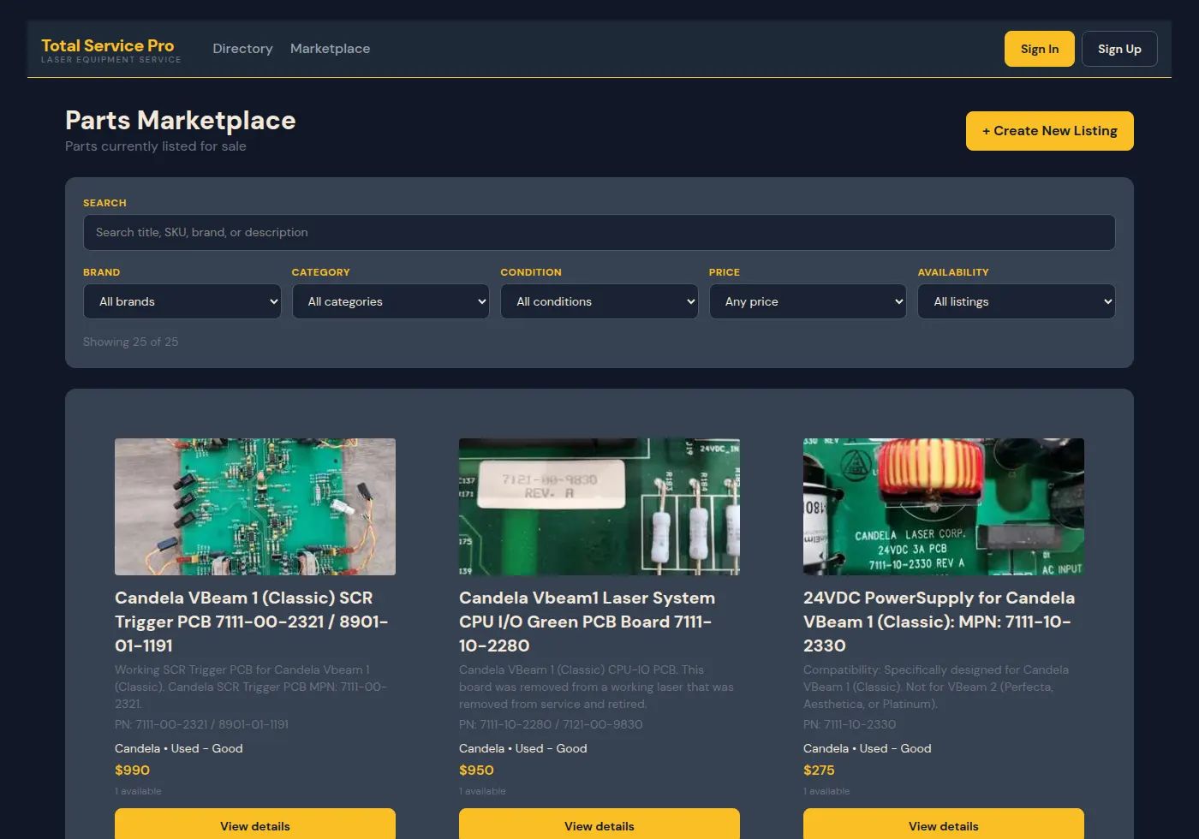Open the Directory nav link

click(242, 49)
